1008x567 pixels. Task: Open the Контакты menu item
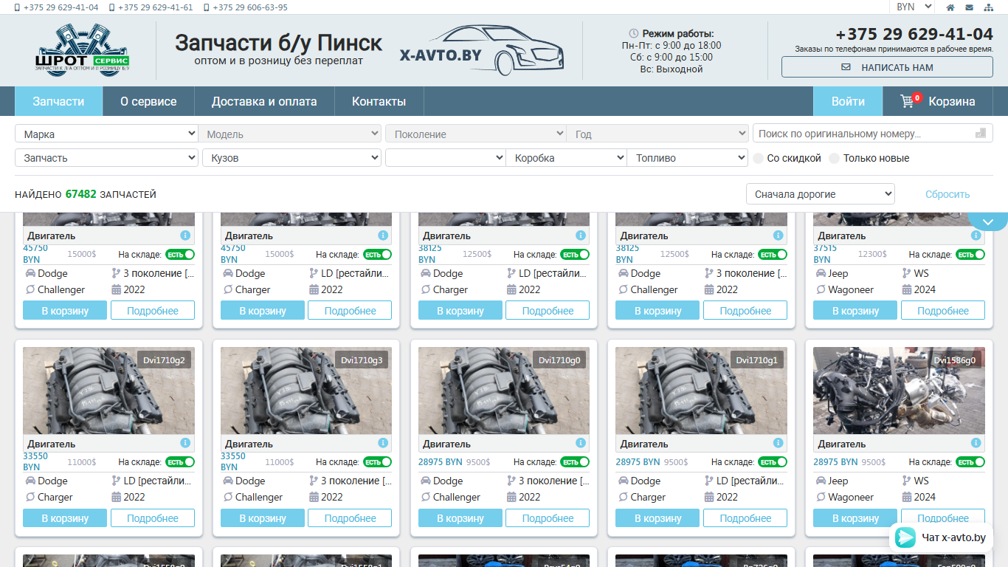click(x=379, y=101)
